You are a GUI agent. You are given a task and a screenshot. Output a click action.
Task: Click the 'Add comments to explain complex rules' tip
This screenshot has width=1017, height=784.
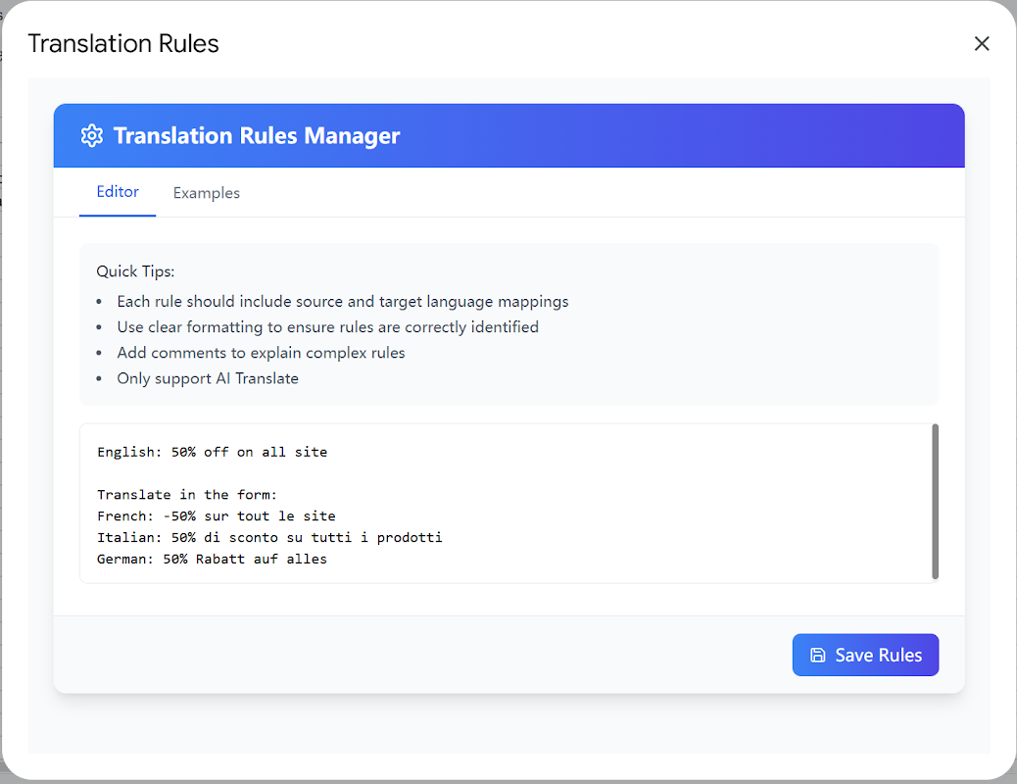(x=261, y=353)
